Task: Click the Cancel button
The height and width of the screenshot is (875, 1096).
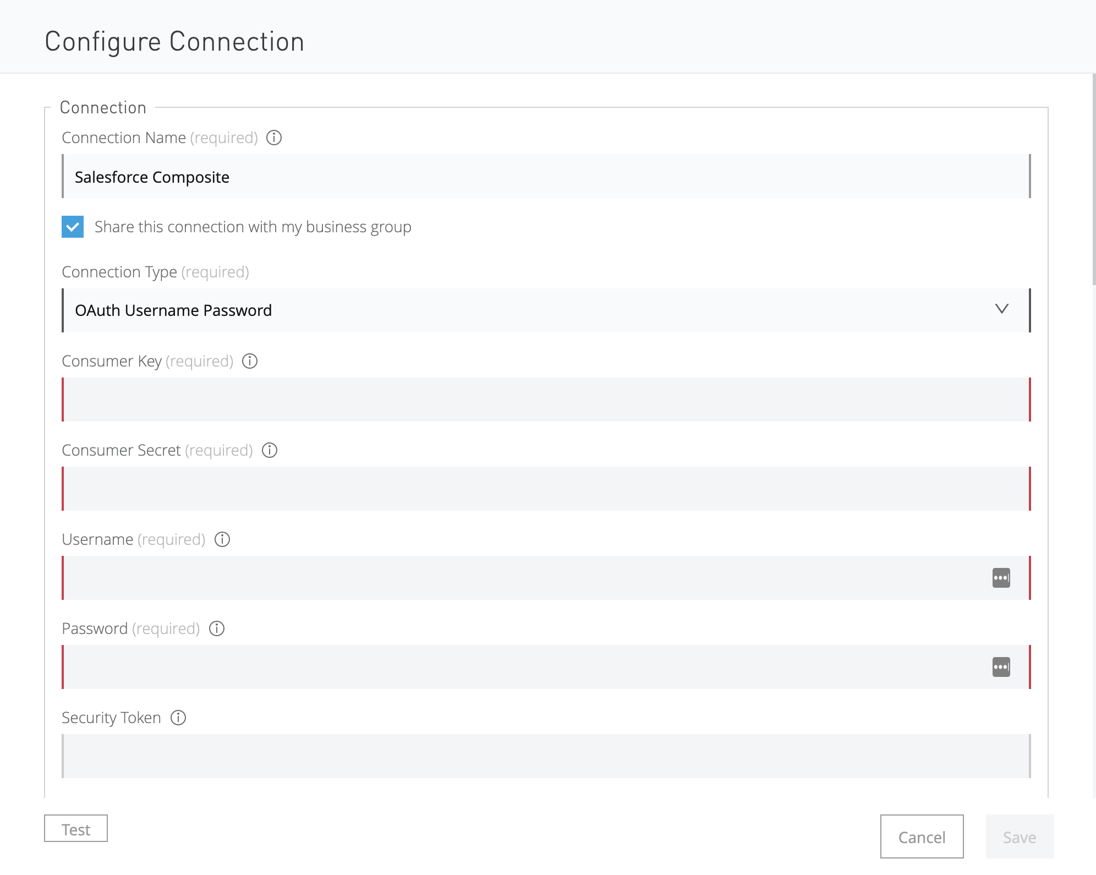Action: pos(922,836)
